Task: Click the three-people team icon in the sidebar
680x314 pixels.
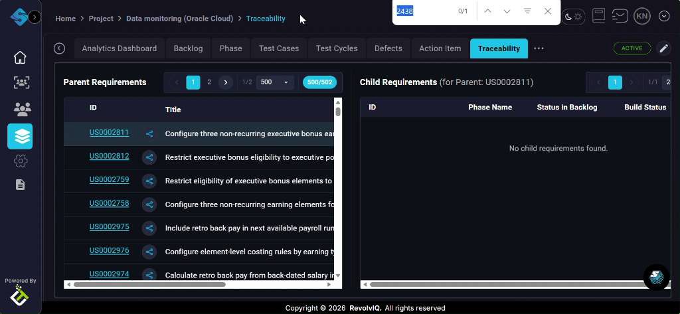Action: 21,108
